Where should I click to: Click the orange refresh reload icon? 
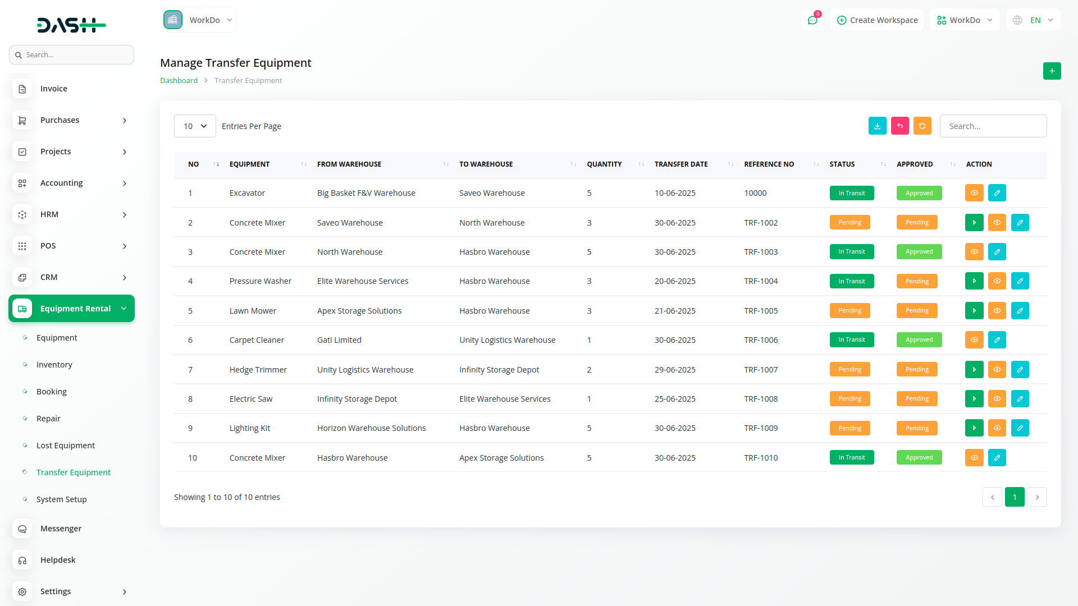tap(922, 126)
